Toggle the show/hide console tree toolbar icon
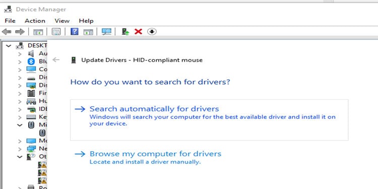This screenshot has width=378, height=189. [x=38, y=32]
